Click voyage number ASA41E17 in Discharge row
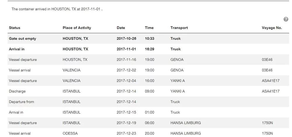The width and height of the screenshot is (292, 137). [x=271, y=91]
